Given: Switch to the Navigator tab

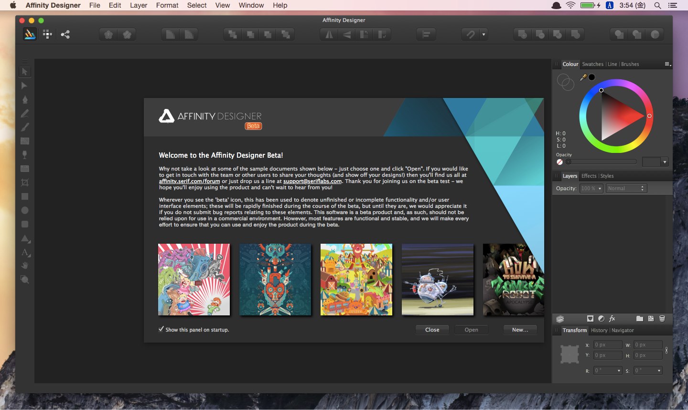Looking at the screenshot, I should pyautogui.click(x=623, y=330).
